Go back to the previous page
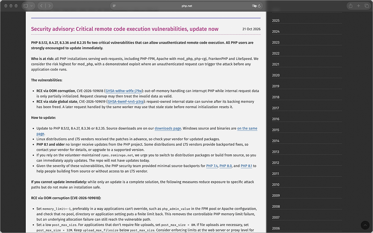373x233 pixels. pos(41,6)
